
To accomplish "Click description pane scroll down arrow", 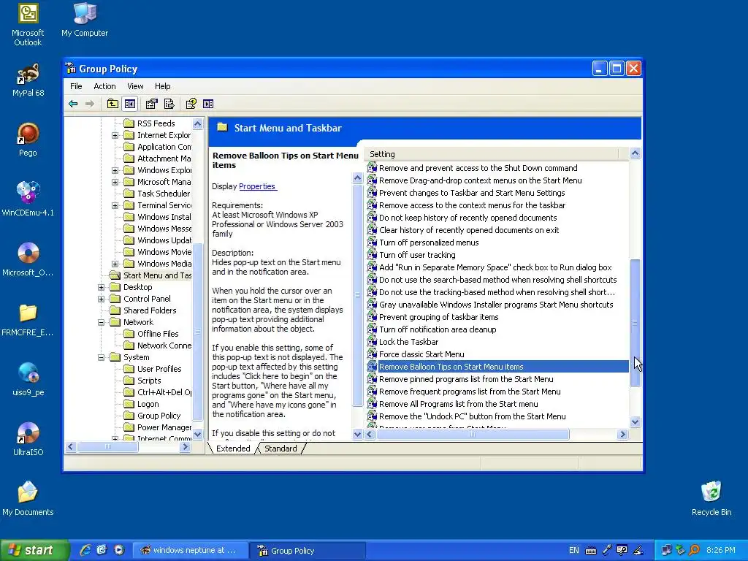I will pyautogui.click(x=357, y=434).
